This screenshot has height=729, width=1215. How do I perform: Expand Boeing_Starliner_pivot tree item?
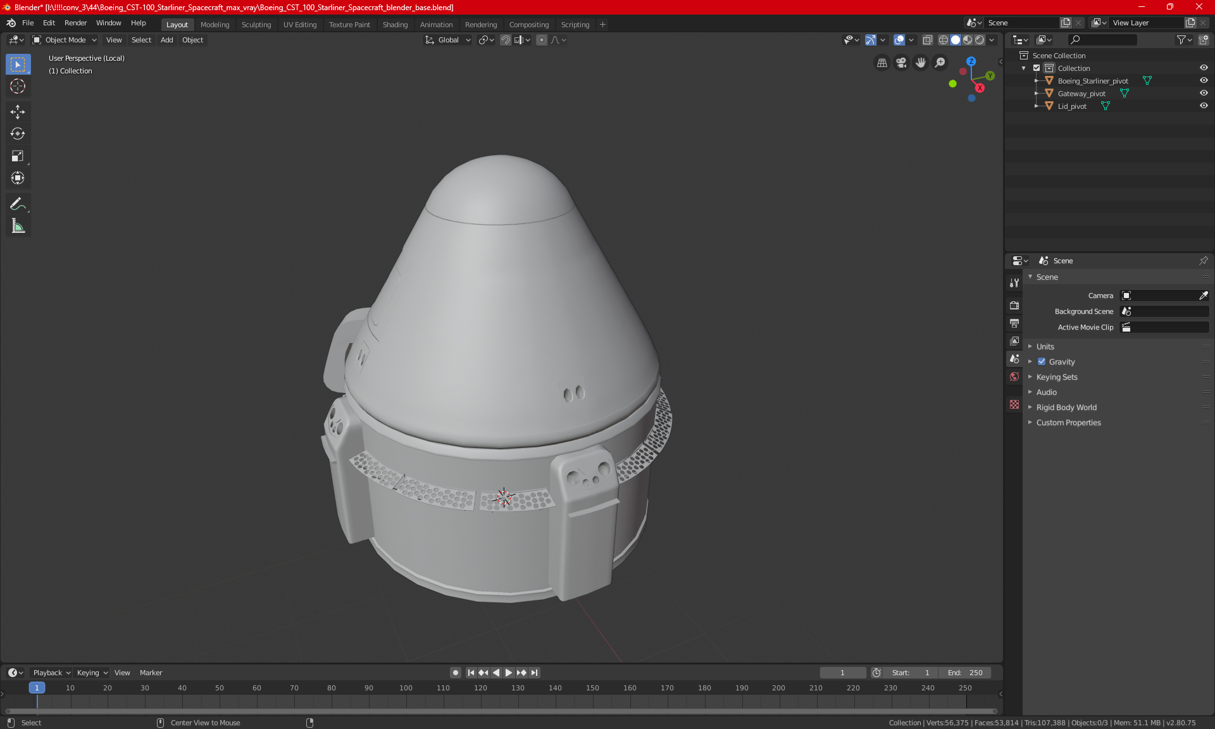(x=1036, y=81)
